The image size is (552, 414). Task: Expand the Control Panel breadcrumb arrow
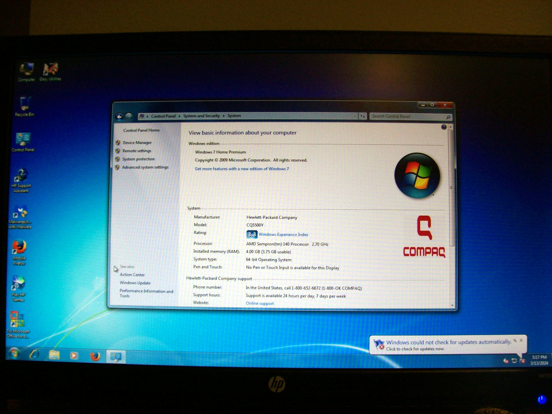click(179, 116)
